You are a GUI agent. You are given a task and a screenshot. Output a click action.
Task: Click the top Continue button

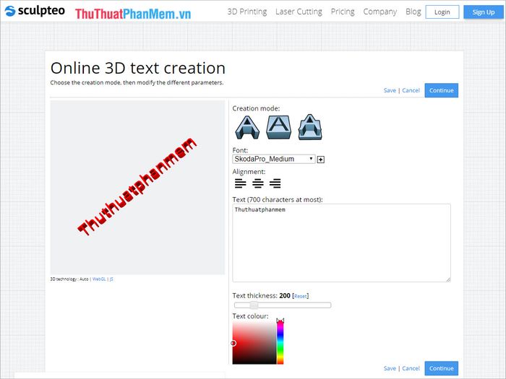pyautogui.click(x=441, y=90)
